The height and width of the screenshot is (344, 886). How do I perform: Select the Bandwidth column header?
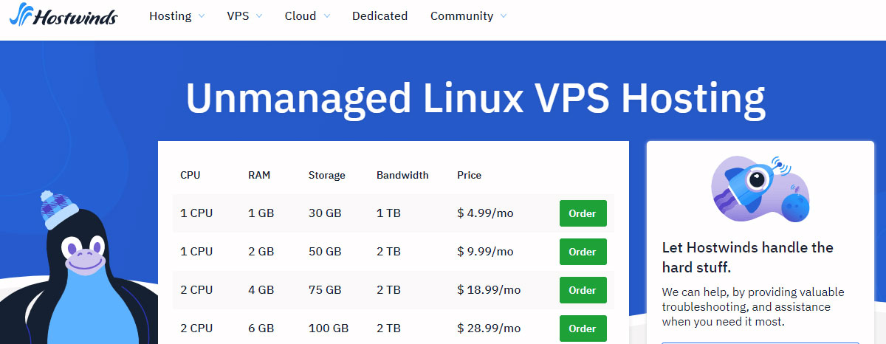402,175
